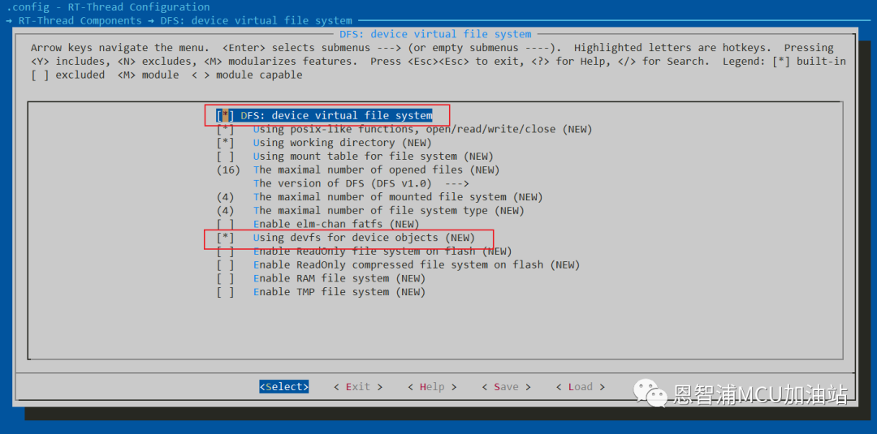Enable the RAM file system option
The image size is (877, 434).
[x=225, y=278]
